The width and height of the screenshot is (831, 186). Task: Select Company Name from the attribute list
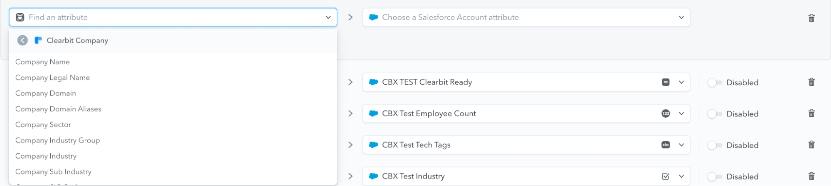click(x=42, y=62)
